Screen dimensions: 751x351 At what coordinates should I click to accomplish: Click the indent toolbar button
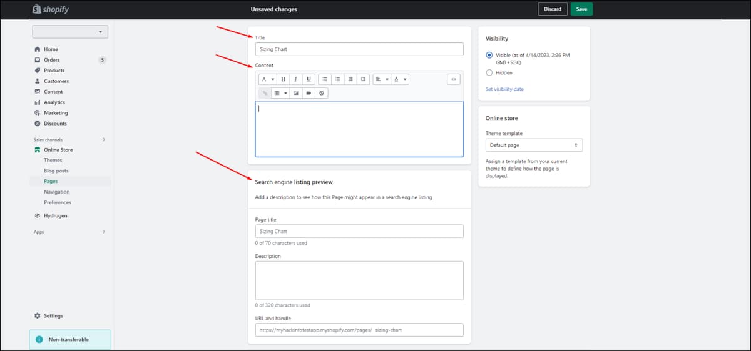point(362,79)
